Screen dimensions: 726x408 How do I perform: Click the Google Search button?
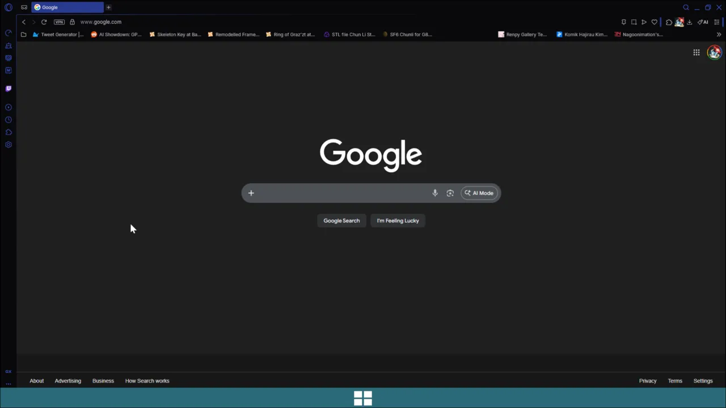[x=341, y=221]
